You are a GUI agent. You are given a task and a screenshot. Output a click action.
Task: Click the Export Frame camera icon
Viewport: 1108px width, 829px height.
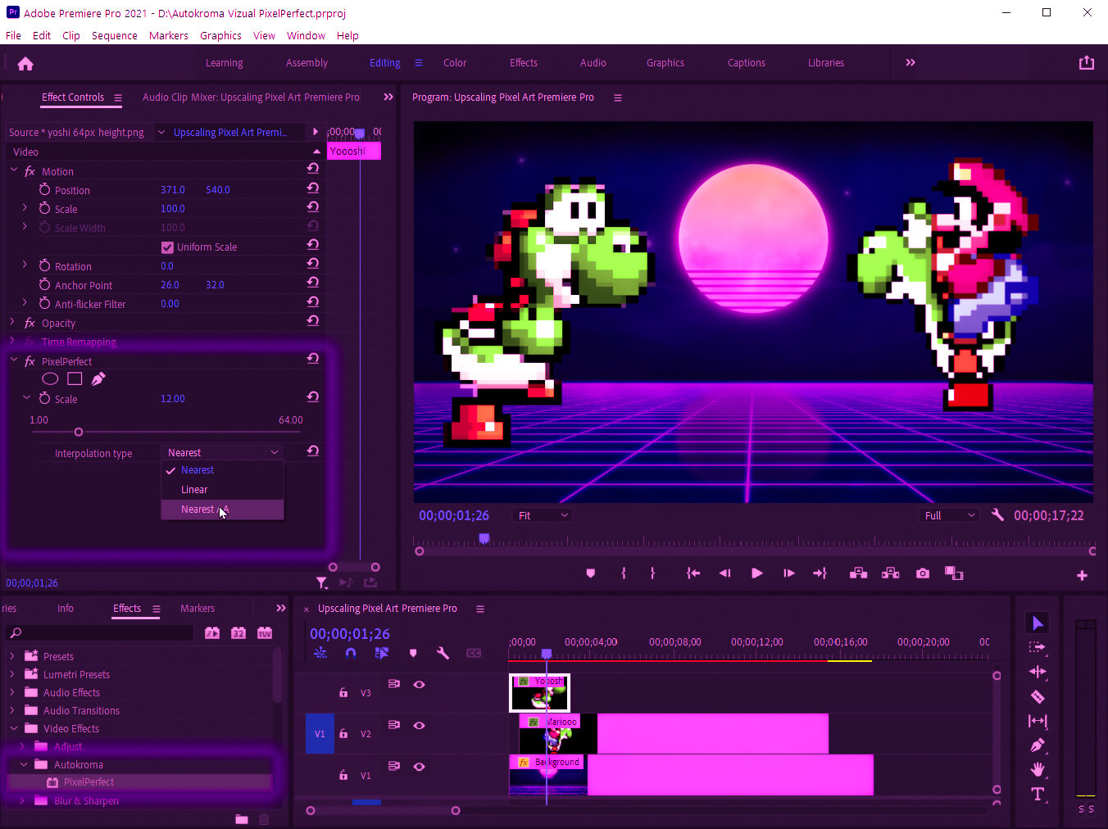tap(923, 573)
